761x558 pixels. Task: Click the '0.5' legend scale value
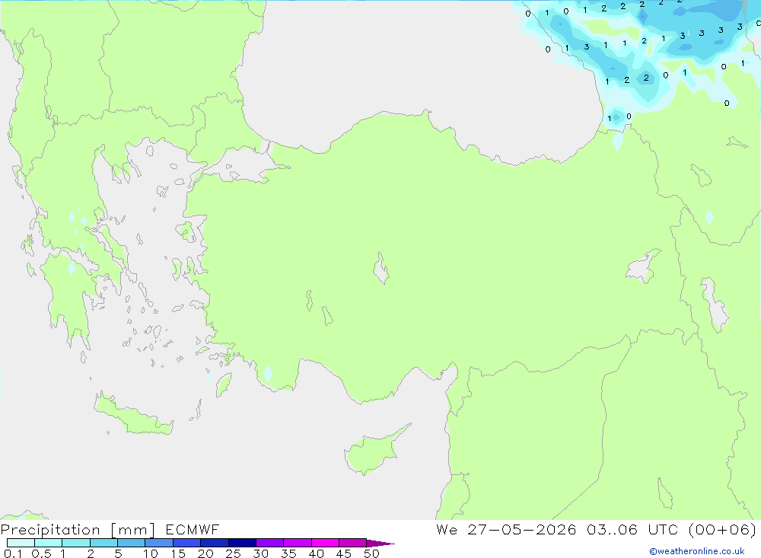[x=41, y=553]
